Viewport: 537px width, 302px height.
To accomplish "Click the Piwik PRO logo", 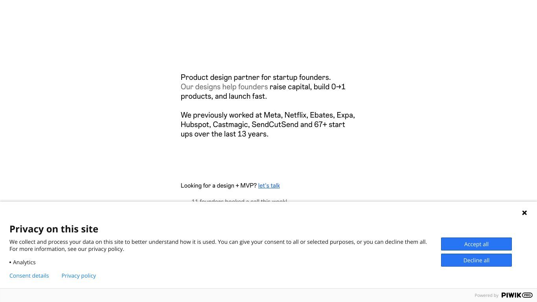I will [x=517, y=295].
